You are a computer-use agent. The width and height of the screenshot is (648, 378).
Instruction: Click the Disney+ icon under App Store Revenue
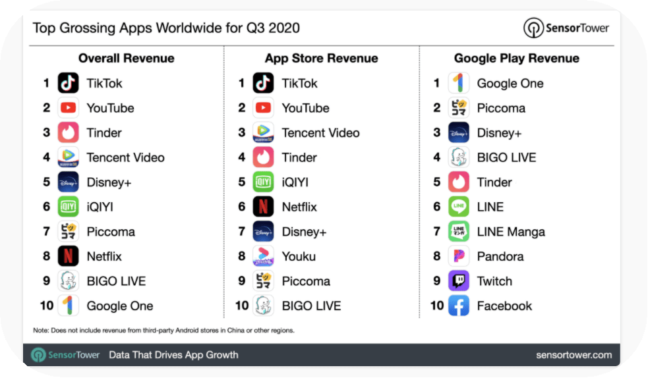(263, 232)
